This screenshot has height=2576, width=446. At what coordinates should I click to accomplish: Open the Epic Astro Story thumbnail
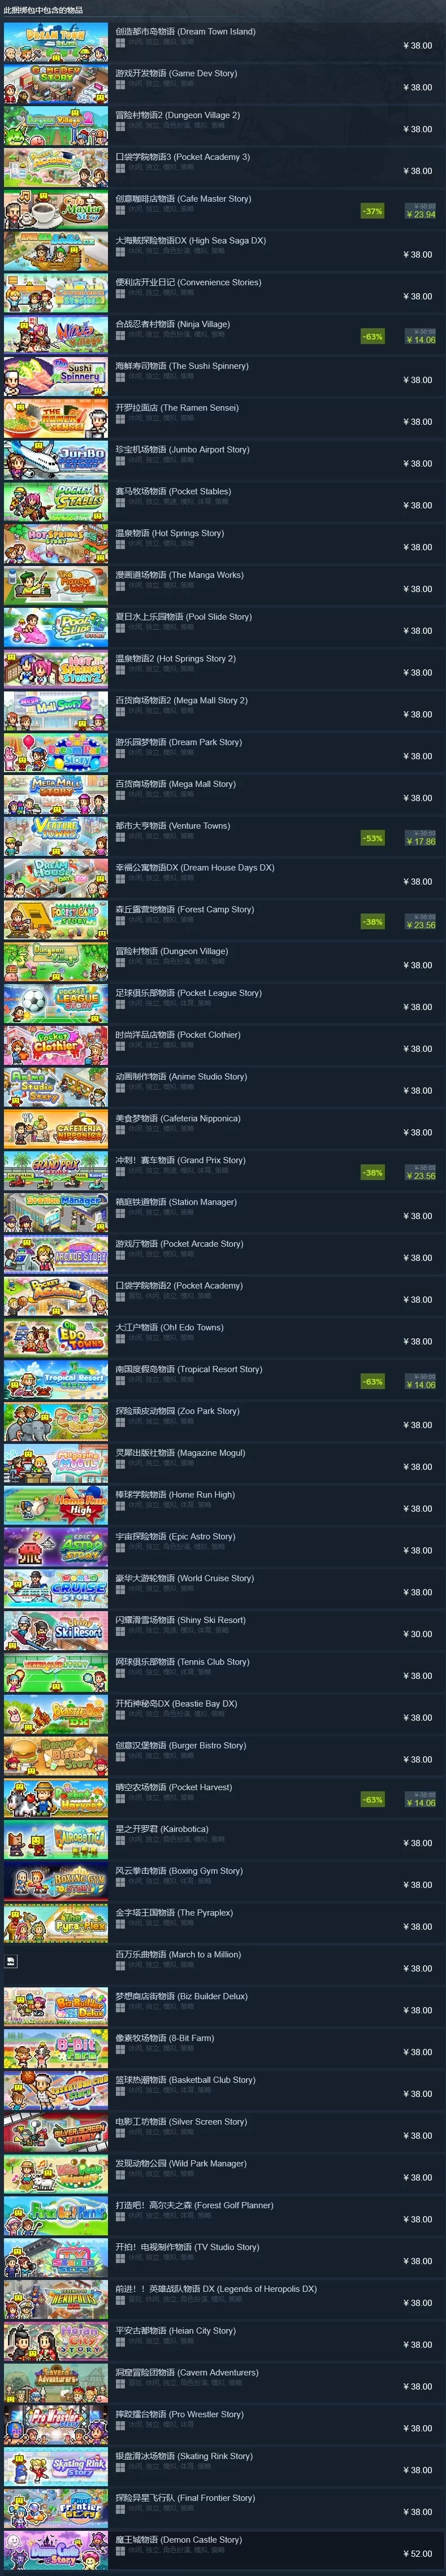56,1546
